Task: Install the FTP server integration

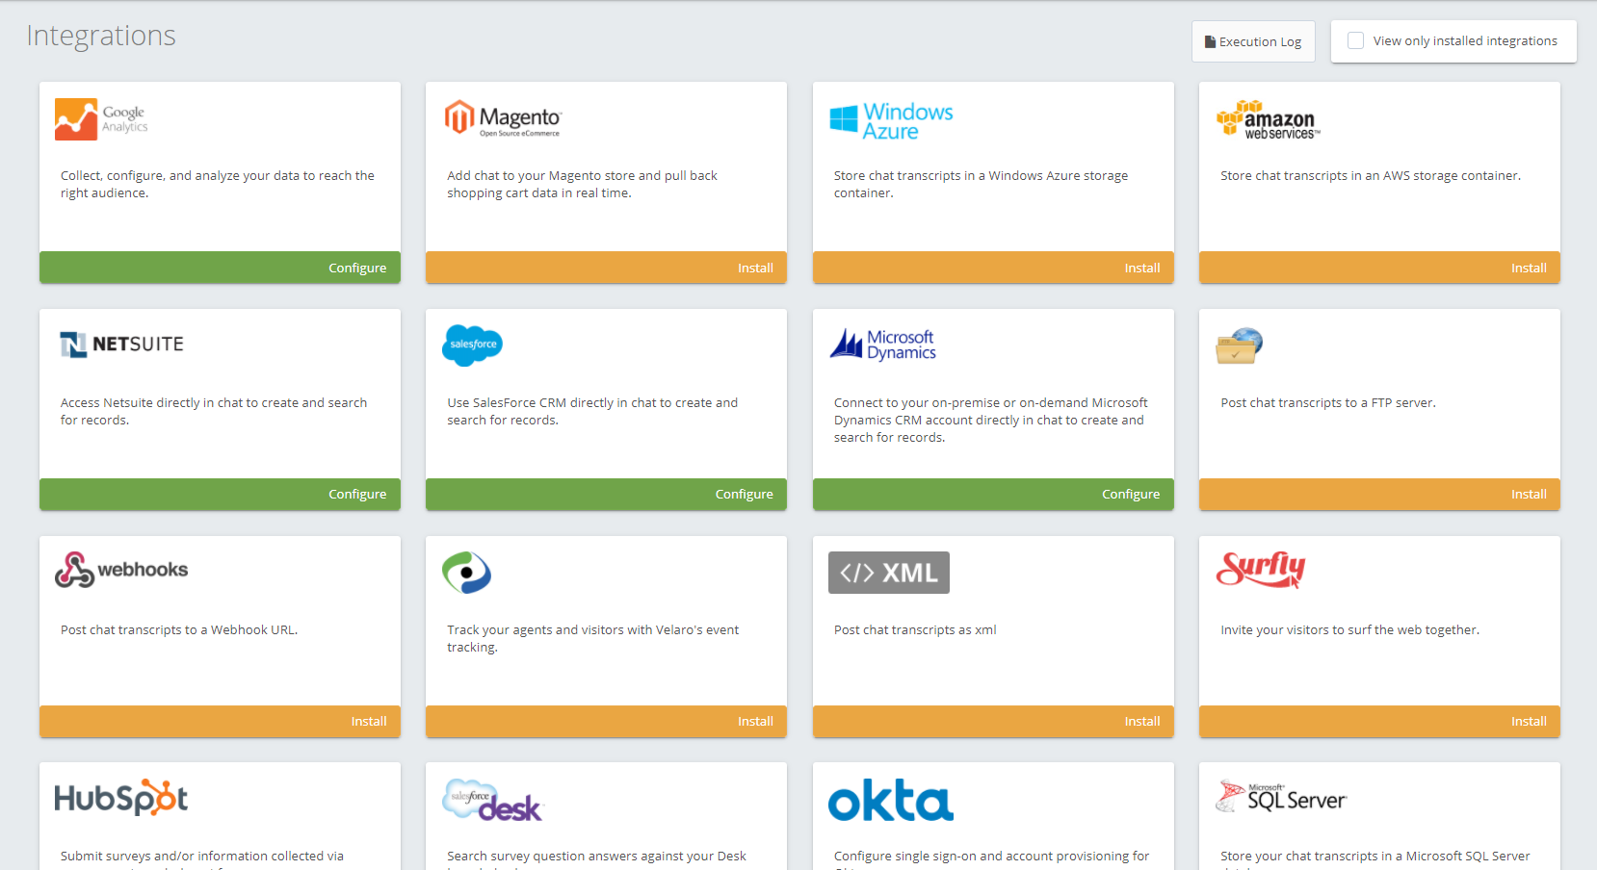Action: coord(1379,494)
